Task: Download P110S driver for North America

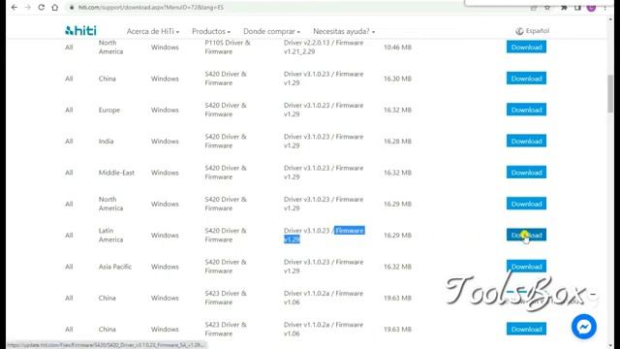Action: pos(526,48)
